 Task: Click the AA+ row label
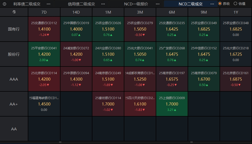(14, 104)
